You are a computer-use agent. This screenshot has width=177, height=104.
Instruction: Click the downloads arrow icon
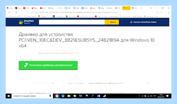(168, 13)
